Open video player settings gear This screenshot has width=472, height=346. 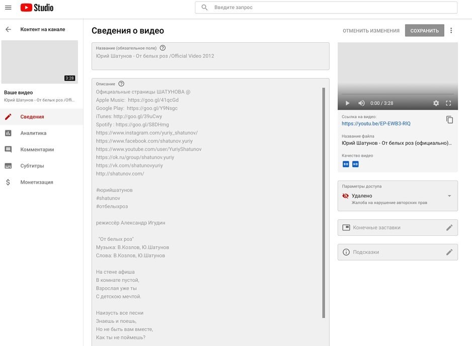[436, 103]
